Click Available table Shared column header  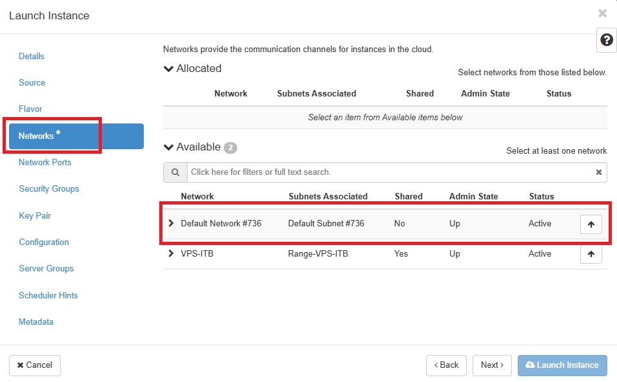[x=409, y=196]
